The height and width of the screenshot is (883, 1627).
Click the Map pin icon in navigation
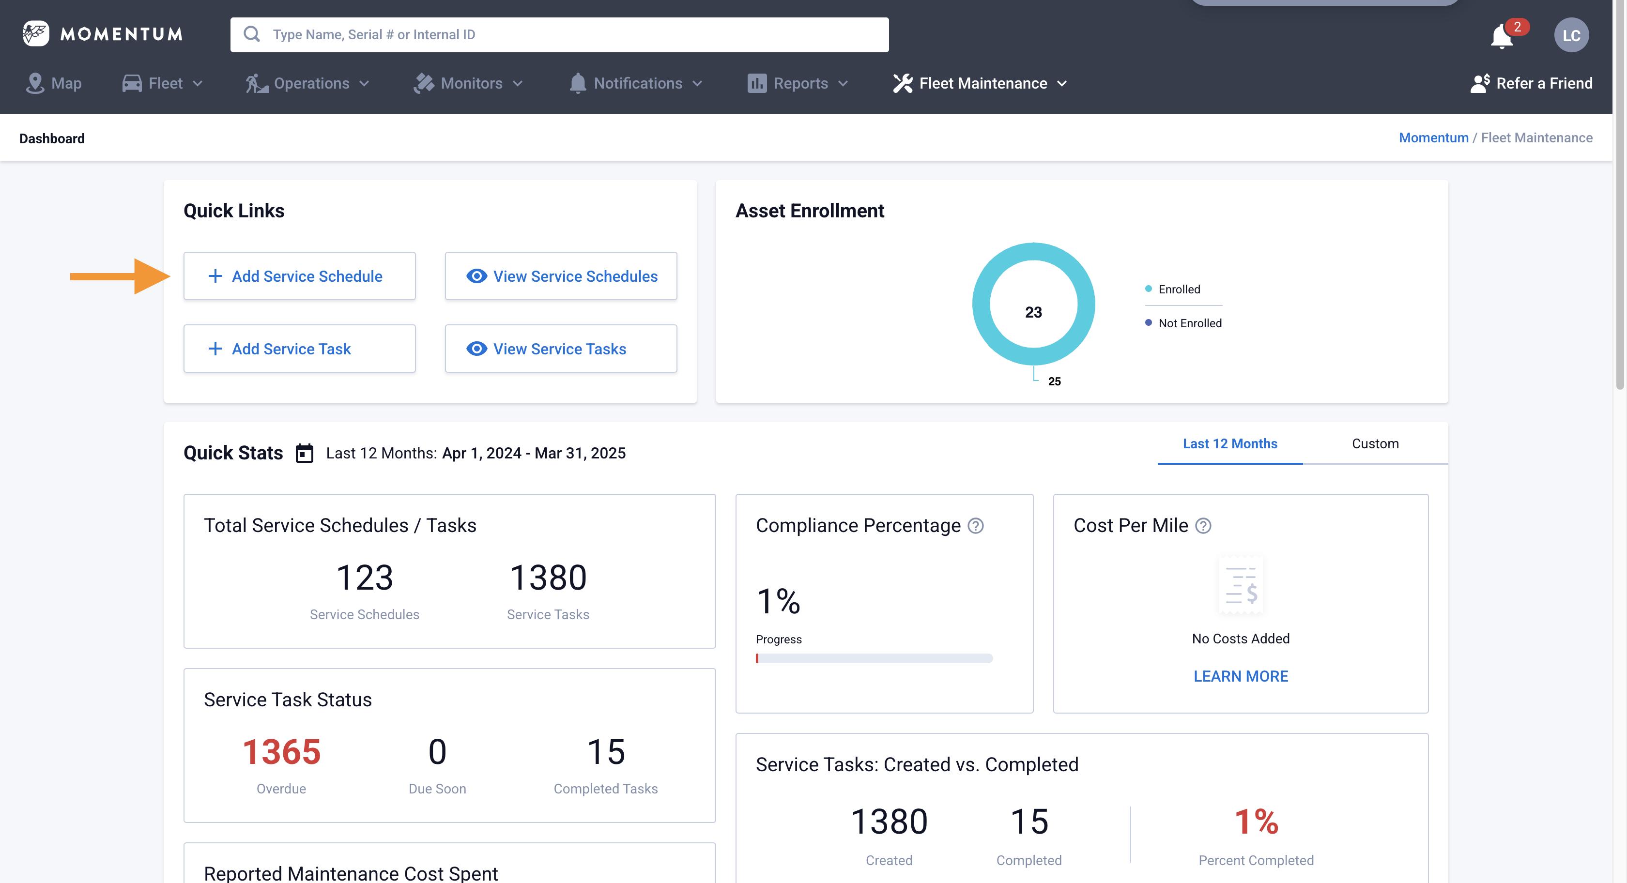(35, 83)
